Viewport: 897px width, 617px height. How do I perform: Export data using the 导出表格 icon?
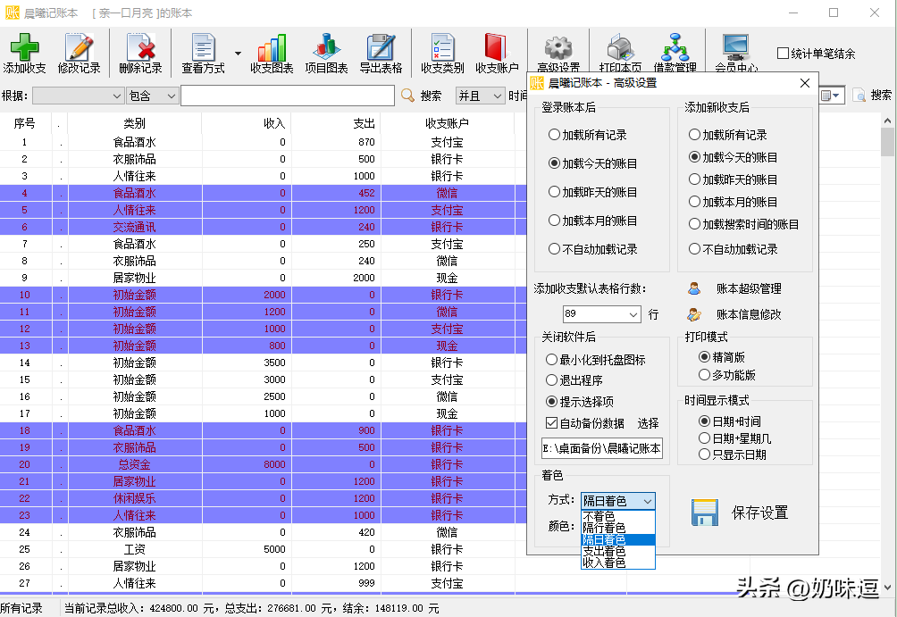click(381, 51)
